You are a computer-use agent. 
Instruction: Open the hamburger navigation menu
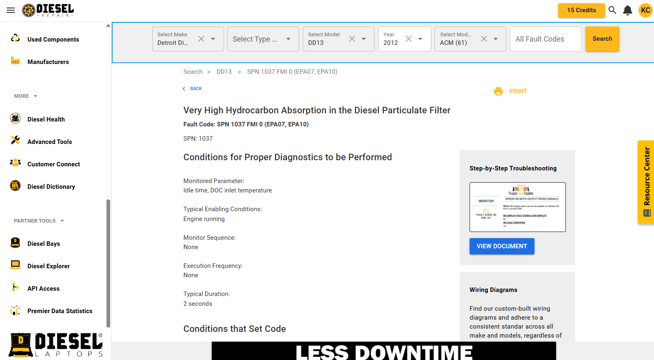click(x=11, y=10)
